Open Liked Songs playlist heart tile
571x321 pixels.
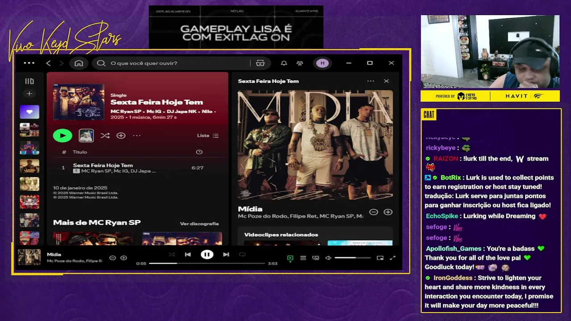click(x=29, y=112)
